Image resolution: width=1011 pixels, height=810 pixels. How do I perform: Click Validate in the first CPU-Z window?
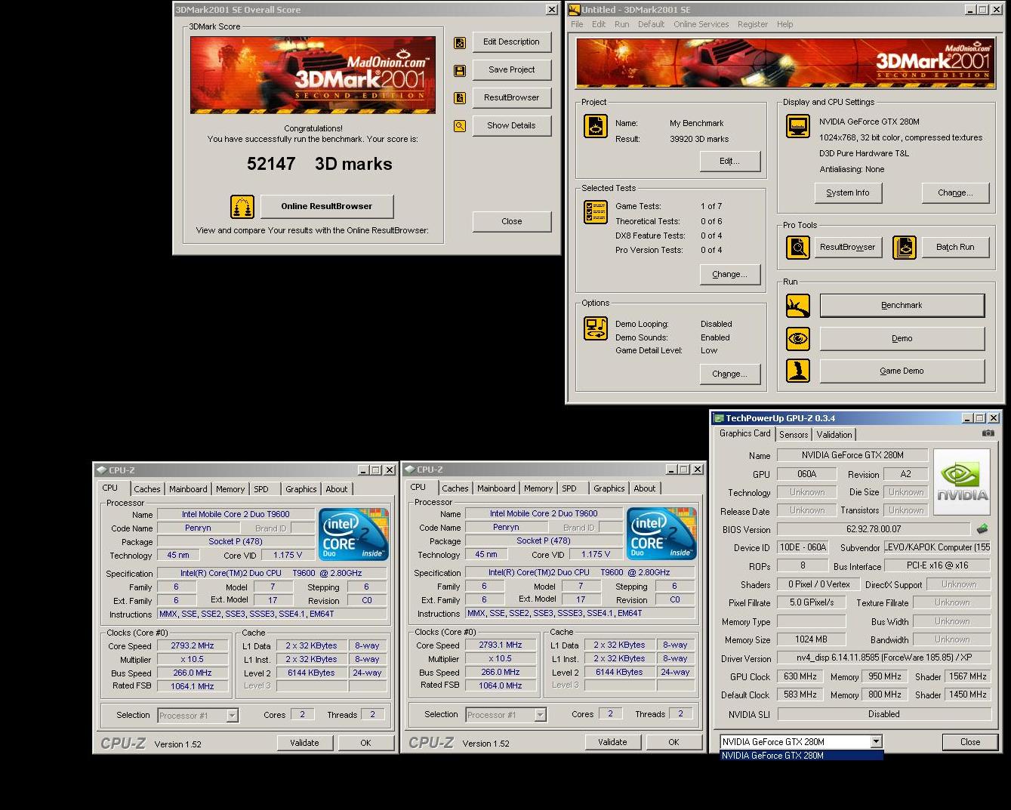[304, 743]
